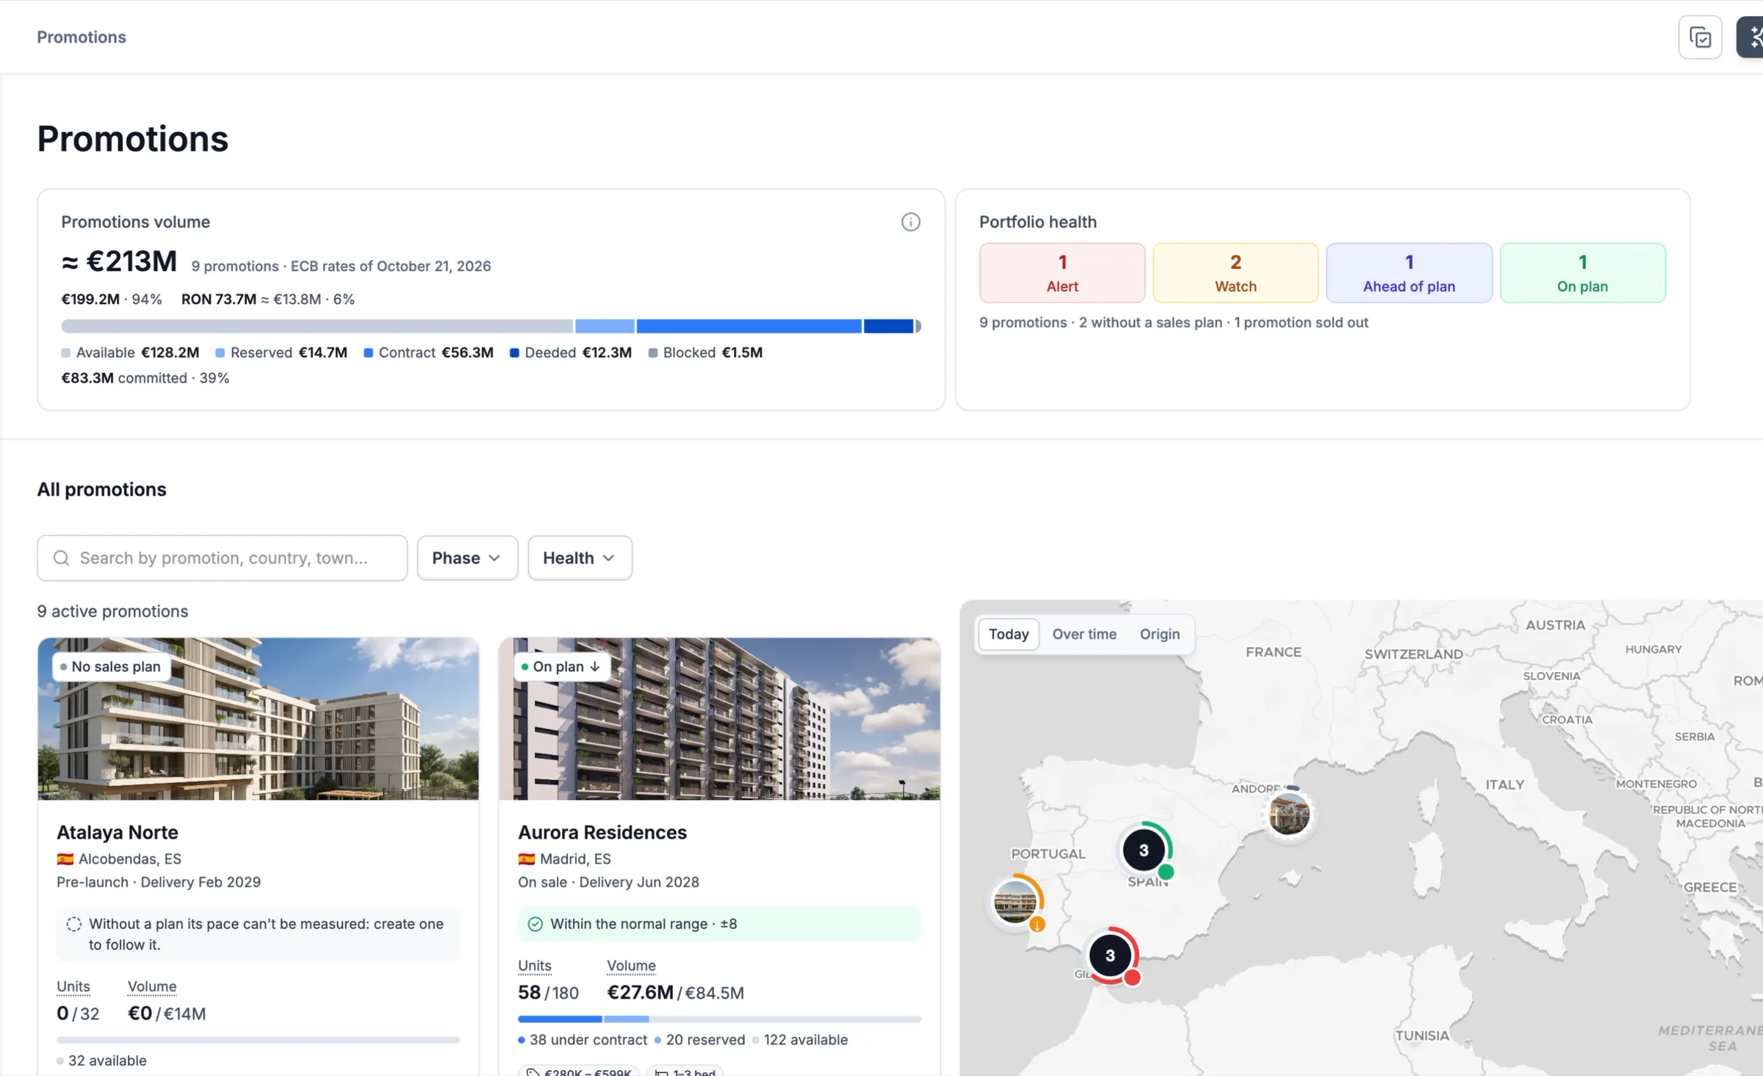Viewport: 1763px width, 1076px height.
Task: Filter by the On plan health tile
Action: (1582, 272)
